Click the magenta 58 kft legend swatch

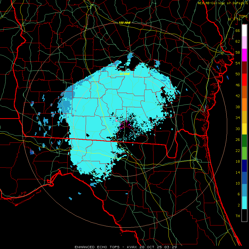click(x=244, y=55)
